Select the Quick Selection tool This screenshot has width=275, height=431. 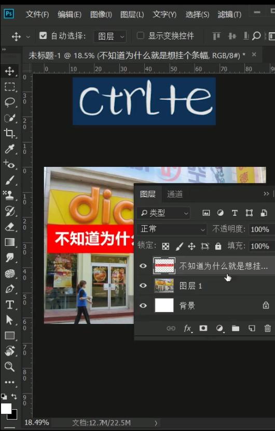click(x=10, y=118)
